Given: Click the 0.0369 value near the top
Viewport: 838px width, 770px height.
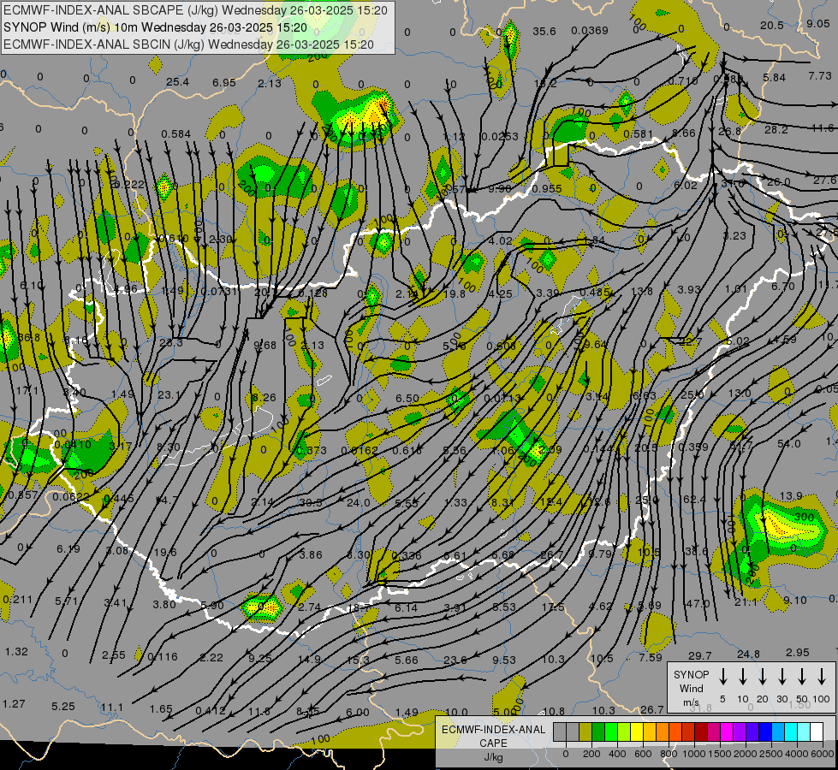Looking at the screenshot, I should click(x=590, y=31).
